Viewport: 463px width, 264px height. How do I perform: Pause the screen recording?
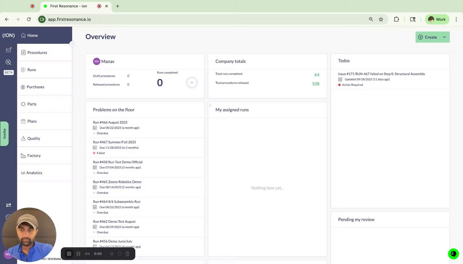pos(78,254)
